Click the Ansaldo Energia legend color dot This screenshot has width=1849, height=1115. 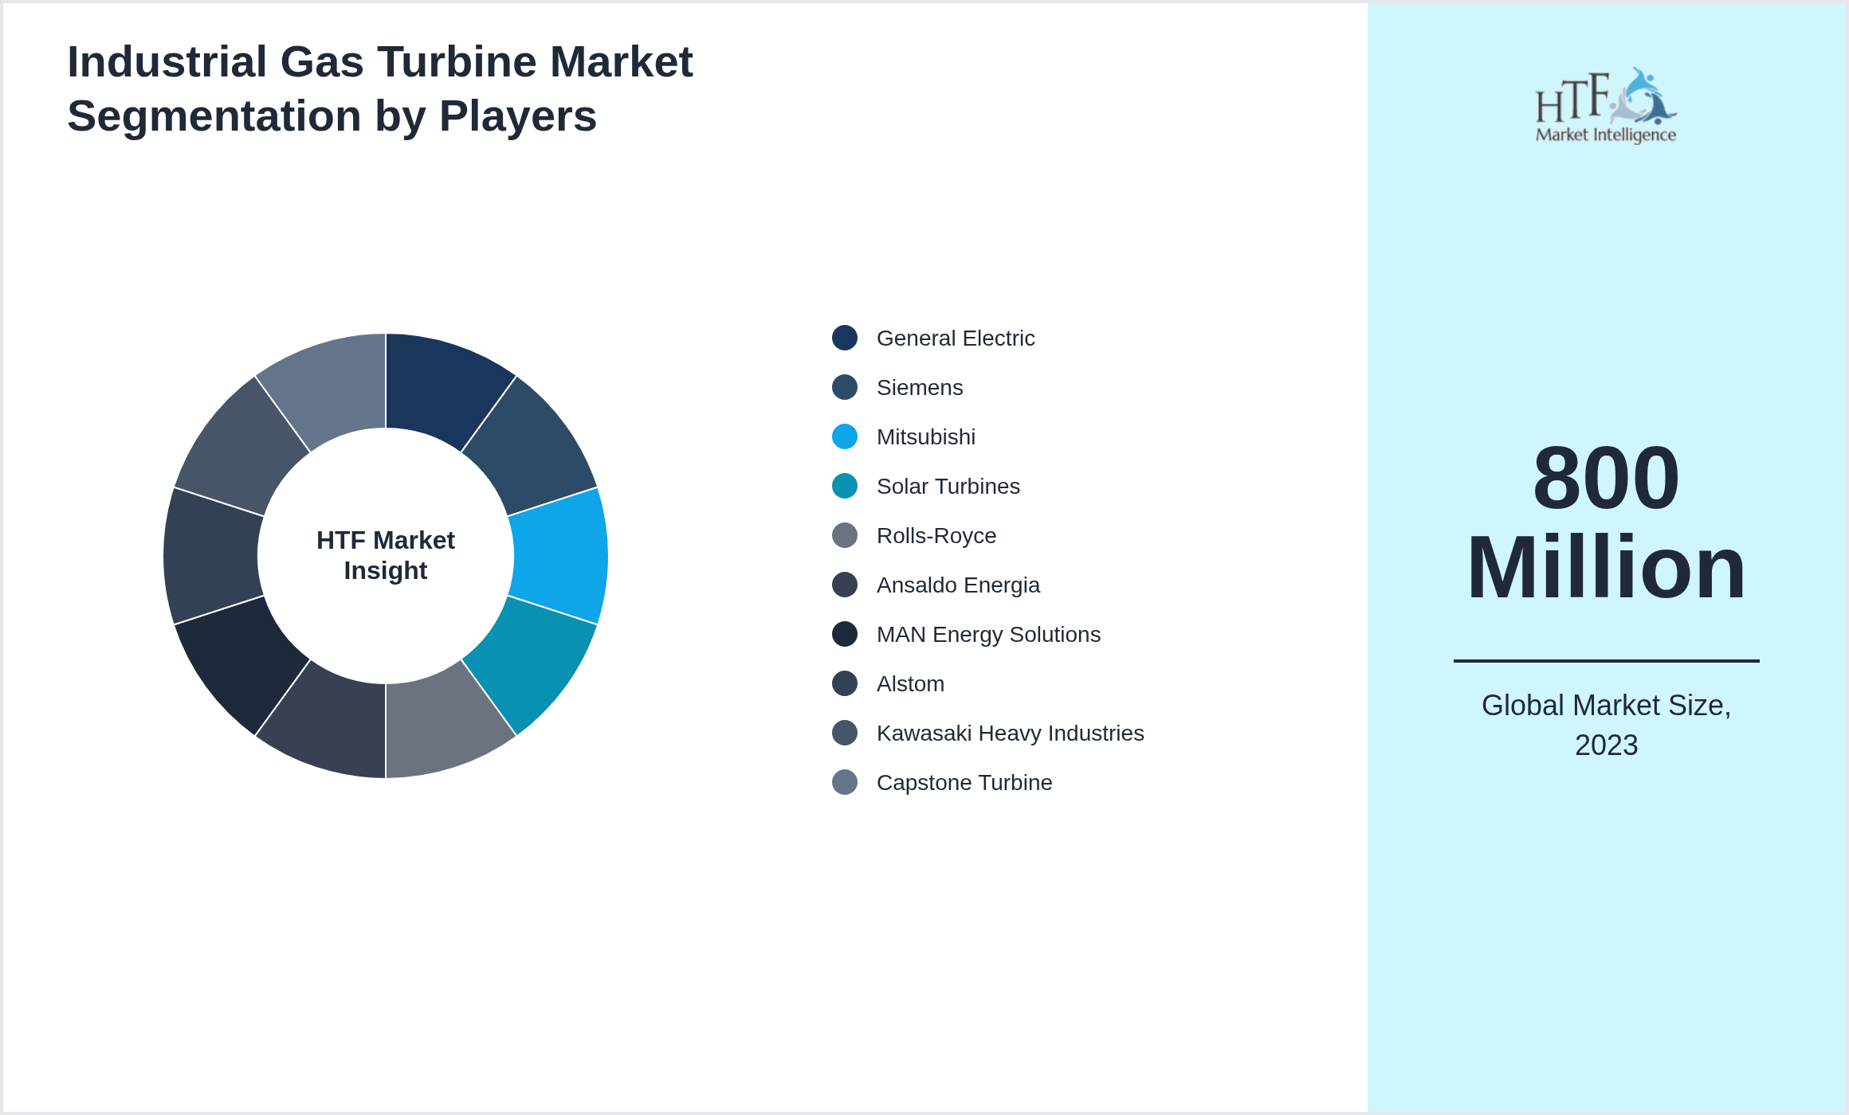[845, 585]
